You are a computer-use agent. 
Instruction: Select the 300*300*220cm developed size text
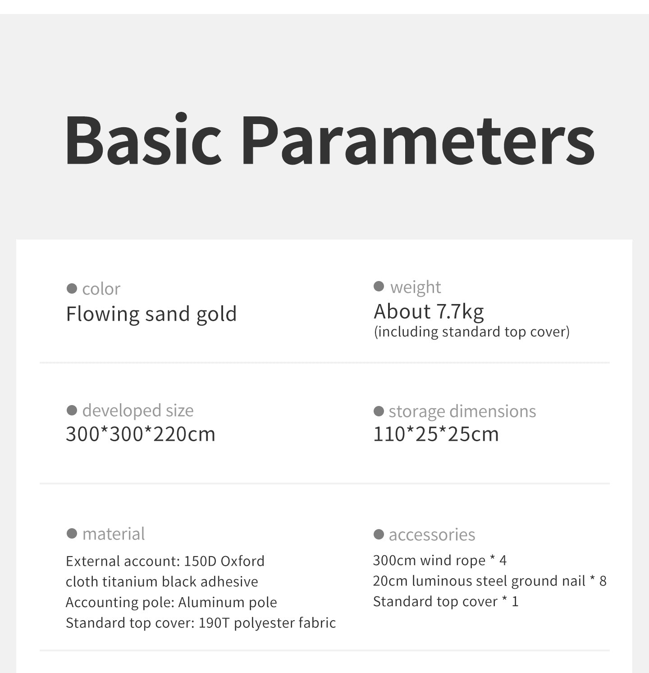[141, 434]
